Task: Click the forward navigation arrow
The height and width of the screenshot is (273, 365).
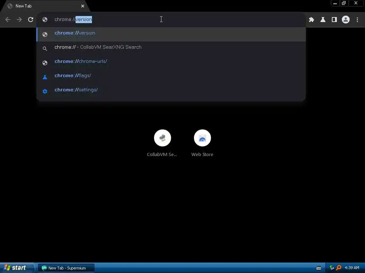Action: point(19,20)
